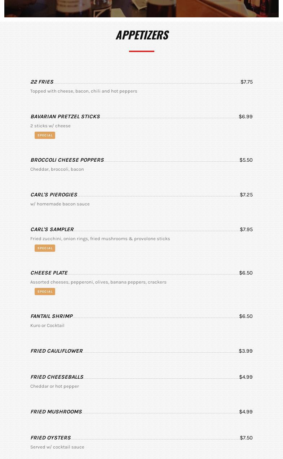Open the Fried Cheeseballs item
This screenshot has height=459, width=283.
tap(57, 377)
